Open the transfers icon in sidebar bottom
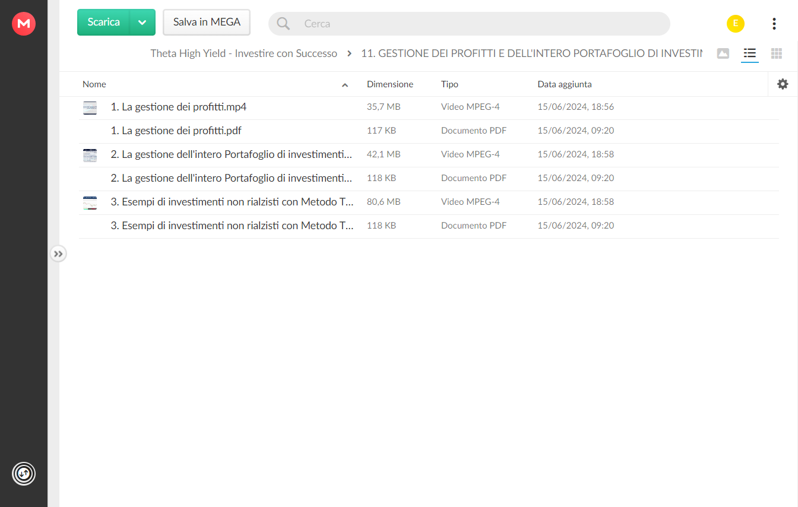Viewport: 798px width, 507px height. (x=24, y=474)
